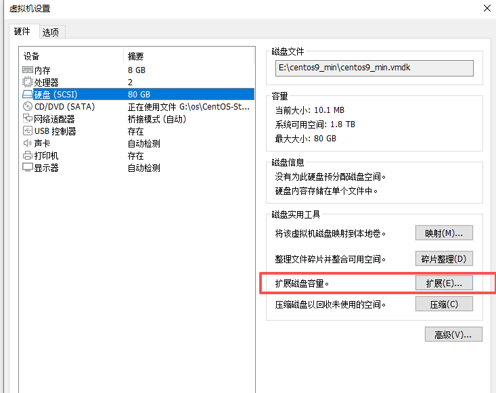Click the 将该虚拟机磁盘映射到本地卷 description

click(331, 233)
